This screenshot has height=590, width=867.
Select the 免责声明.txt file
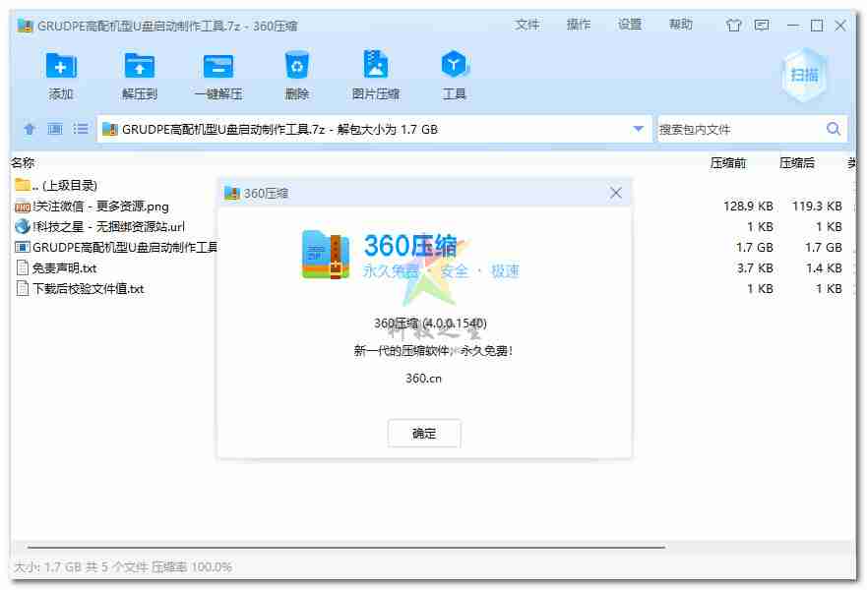point(64,268)
